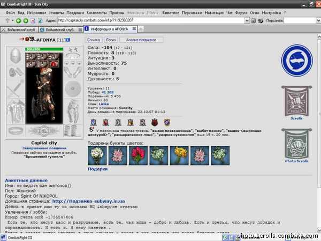
Task: Click the leg armor slot on right
Action: click(73, 112)
